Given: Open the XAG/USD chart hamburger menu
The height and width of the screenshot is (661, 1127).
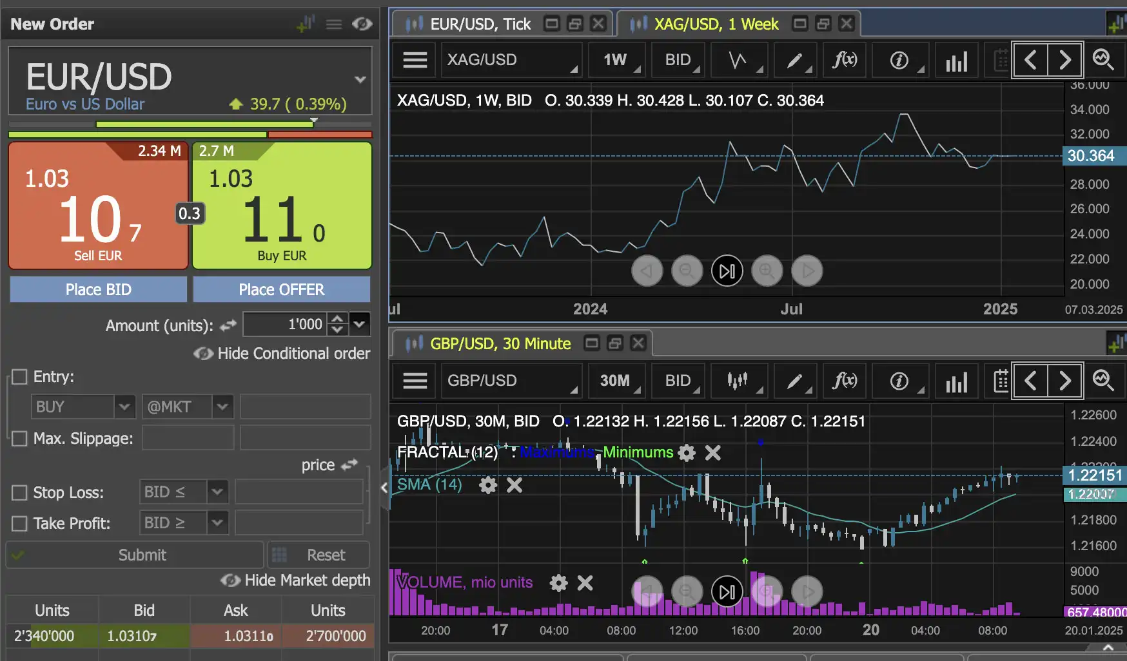Looking at the screenshot, I should click(415, 60).
